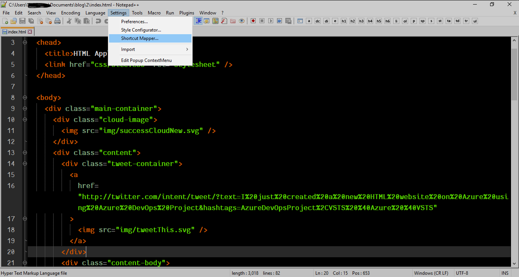This screenshot has width=519, height=277.
Task: Open a new blank document
Action: tap(5, 21)
